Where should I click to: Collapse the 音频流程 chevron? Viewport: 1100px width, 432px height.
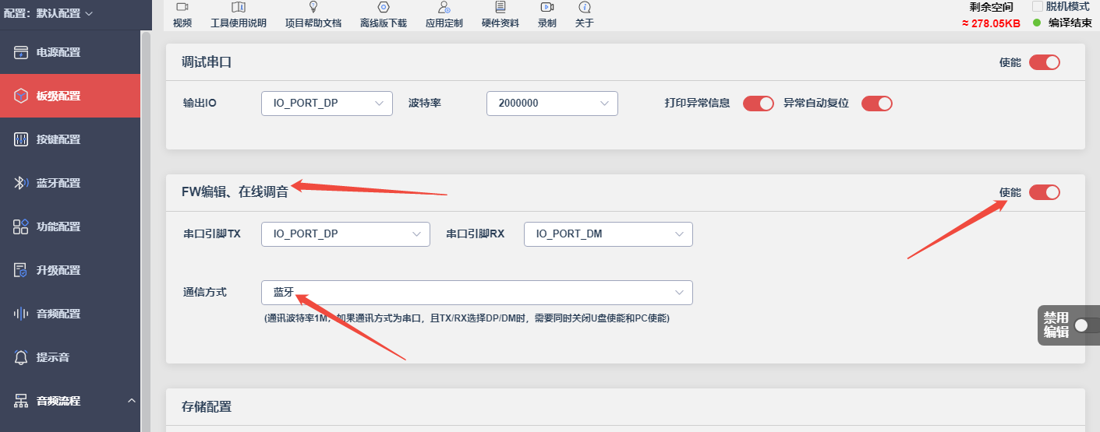tap(131, 401)
